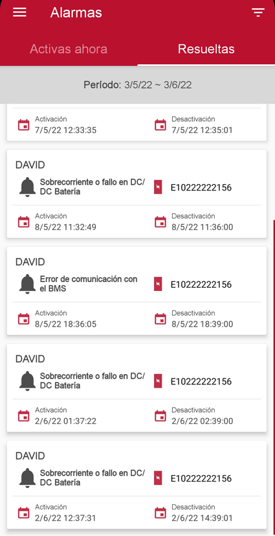Click deactivation calendar icon for 7/5/22 12:35:01
Viewport: 275px width, 536px height.
160,125
